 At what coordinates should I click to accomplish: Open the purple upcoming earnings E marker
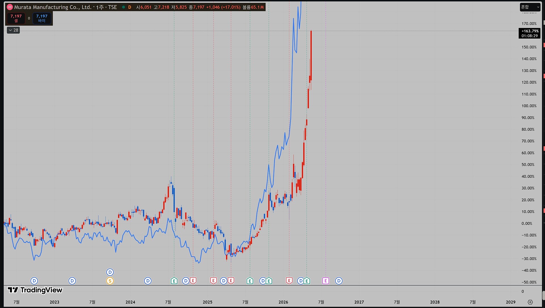click(326, 281)
